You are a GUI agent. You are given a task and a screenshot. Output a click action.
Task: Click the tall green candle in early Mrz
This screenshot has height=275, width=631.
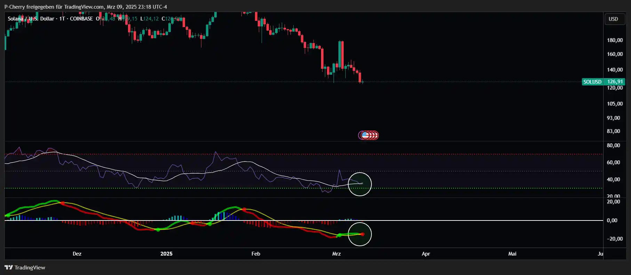click(x=340, y=55)
